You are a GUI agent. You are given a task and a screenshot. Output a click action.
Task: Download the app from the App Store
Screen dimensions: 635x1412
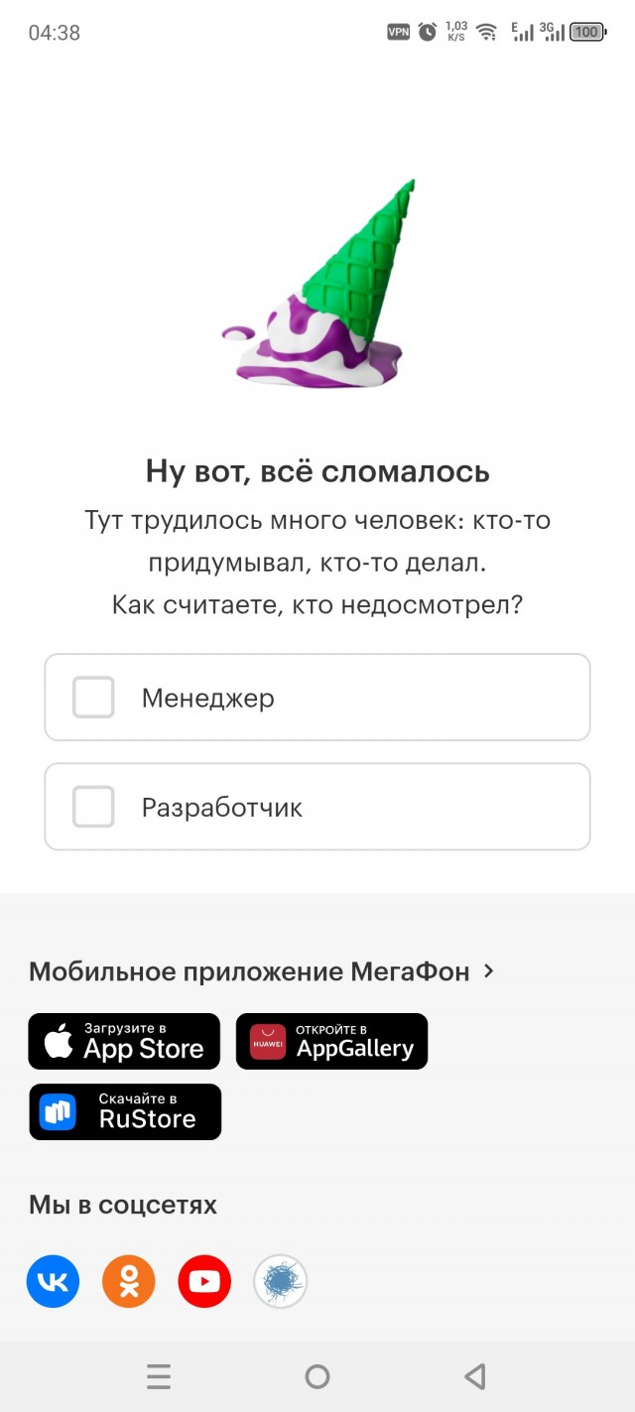pyautogui.click(x=125, y=1041)
